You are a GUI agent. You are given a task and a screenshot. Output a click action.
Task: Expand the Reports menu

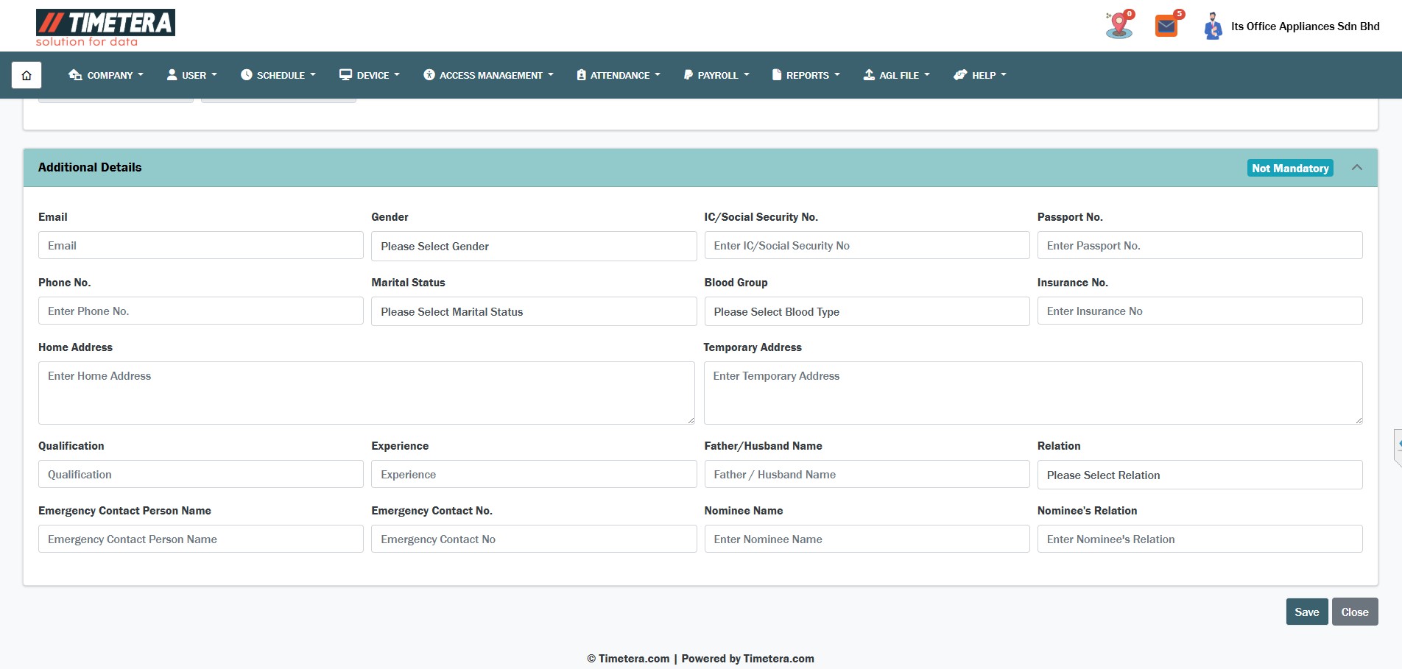click(x=806, y=75)
